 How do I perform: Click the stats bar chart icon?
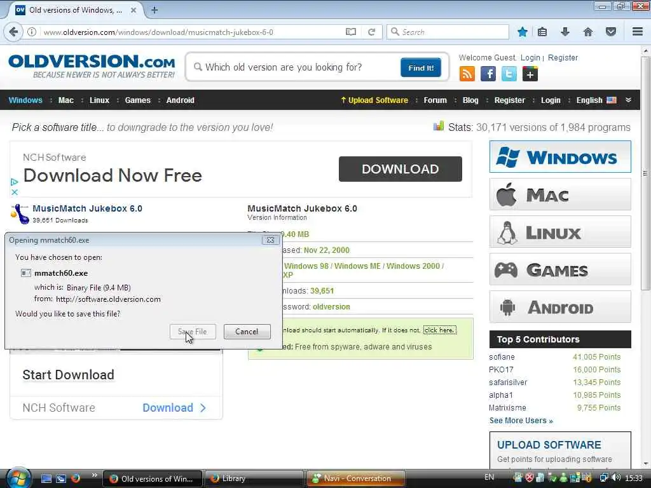click(x=439, y=126)
